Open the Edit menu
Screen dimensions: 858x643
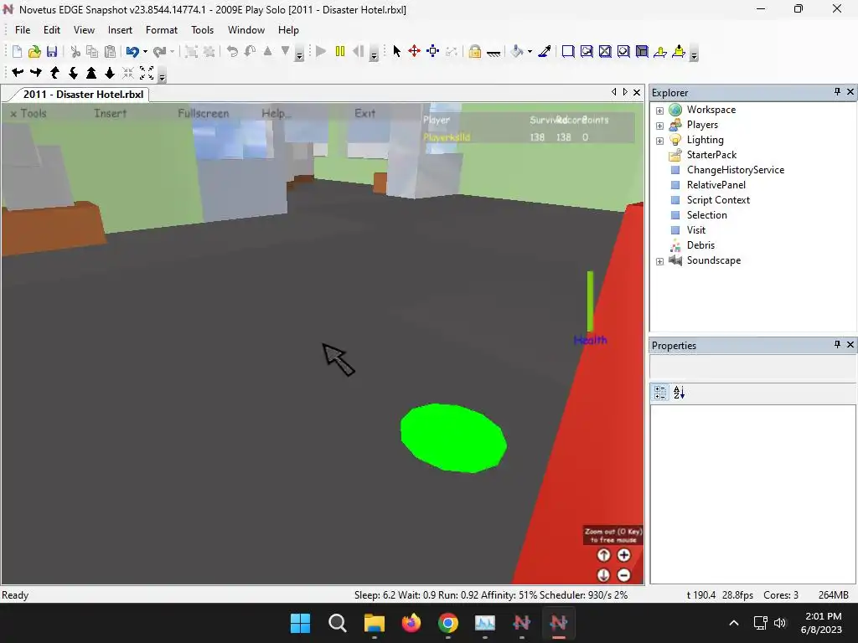tap(52, 30)
